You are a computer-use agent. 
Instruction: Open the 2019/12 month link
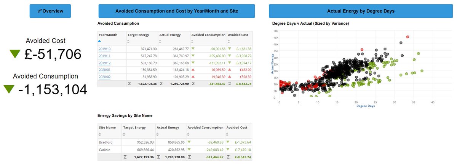point(104,62)
